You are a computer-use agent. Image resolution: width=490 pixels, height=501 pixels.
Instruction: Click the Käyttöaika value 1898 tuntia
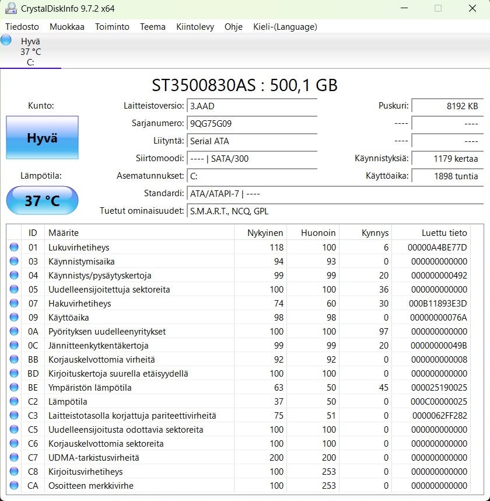coord(447,176)
